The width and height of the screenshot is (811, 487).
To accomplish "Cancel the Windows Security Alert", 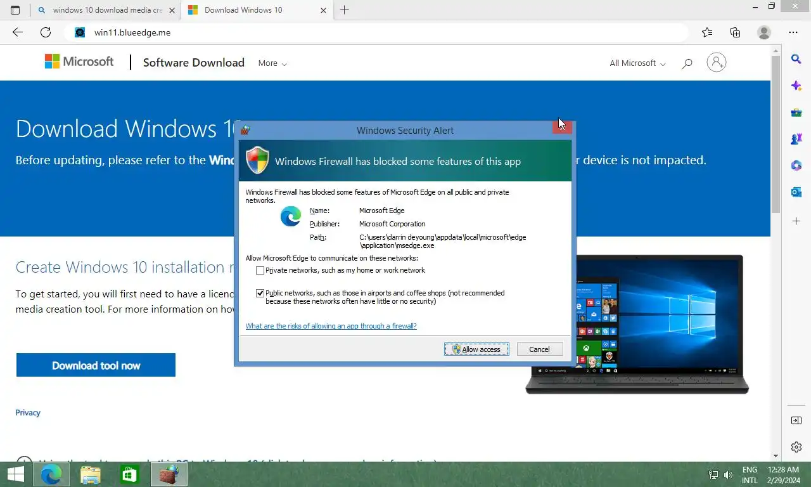I will click(x=539, y=349).
